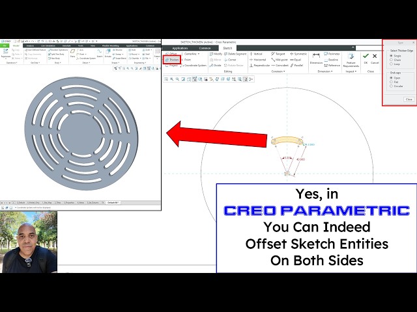
Task: Expand the Centerline dropdown arrow
Action: (198, 54)
